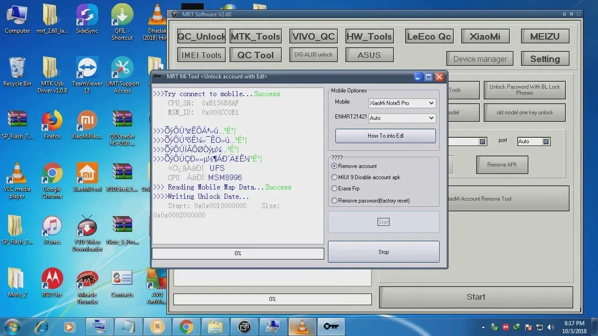This screenshot has height=336, width=598.
Task: Open IMEI Tools
Action: (x=201, y=55)
